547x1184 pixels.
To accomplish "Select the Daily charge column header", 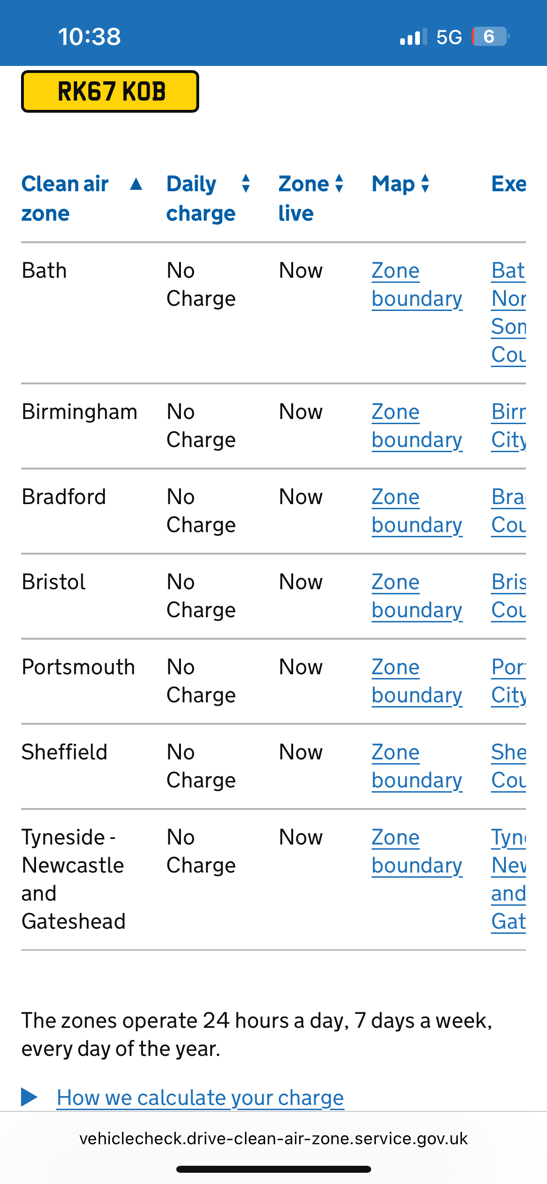I will (x=201, y=198).
